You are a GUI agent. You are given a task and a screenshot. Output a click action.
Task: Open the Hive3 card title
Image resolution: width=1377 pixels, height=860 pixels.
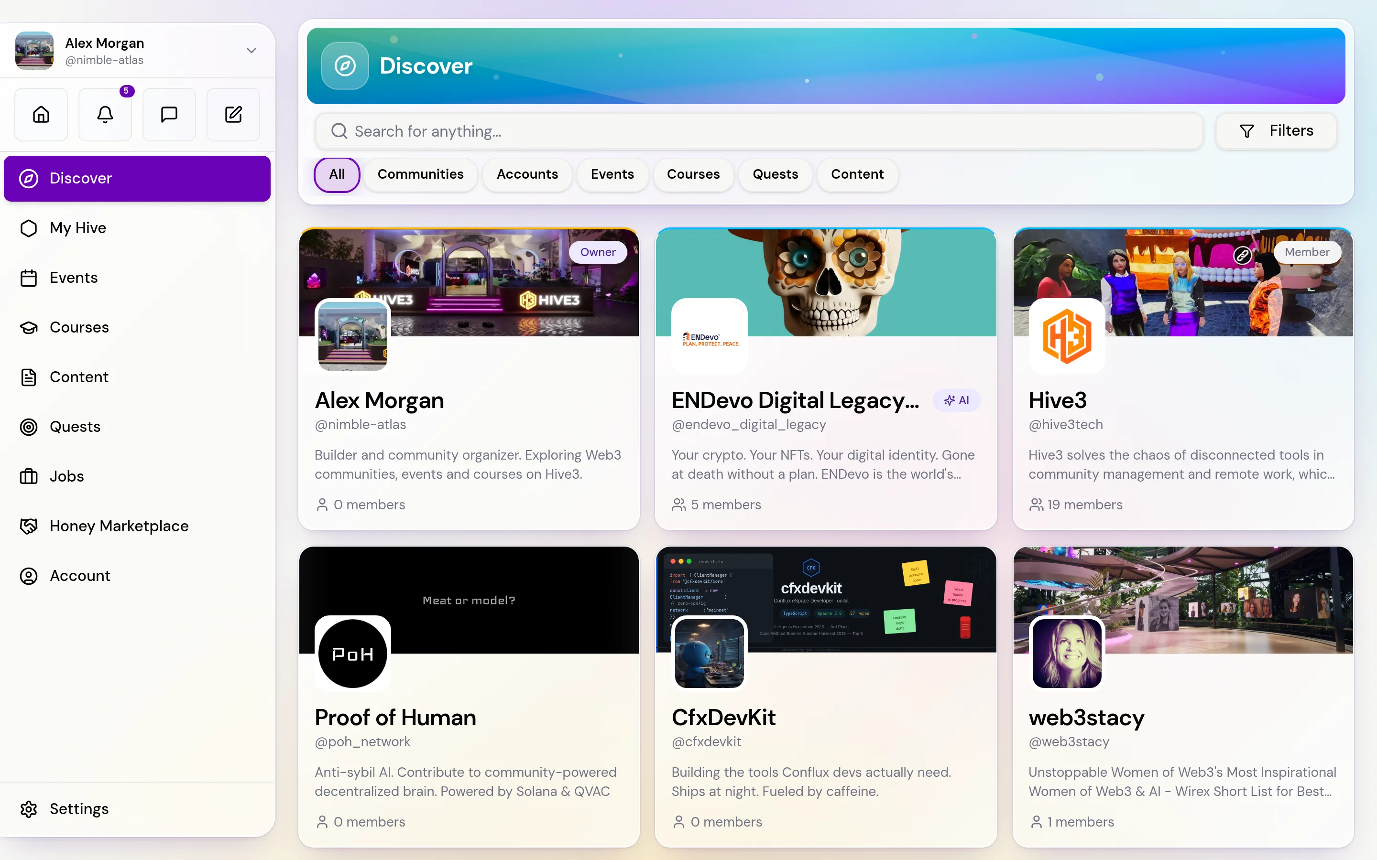tap(1057, 400)
